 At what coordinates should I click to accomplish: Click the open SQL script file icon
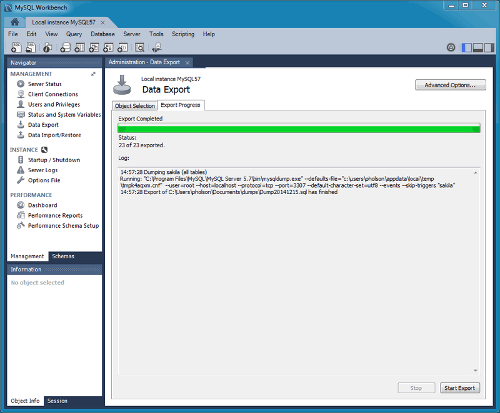pos(31,47)
